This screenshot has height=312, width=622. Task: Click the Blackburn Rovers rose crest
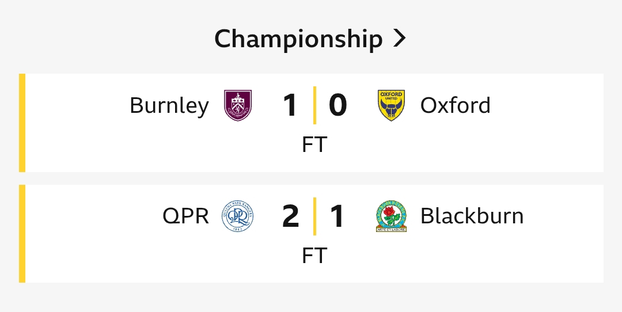391,216
